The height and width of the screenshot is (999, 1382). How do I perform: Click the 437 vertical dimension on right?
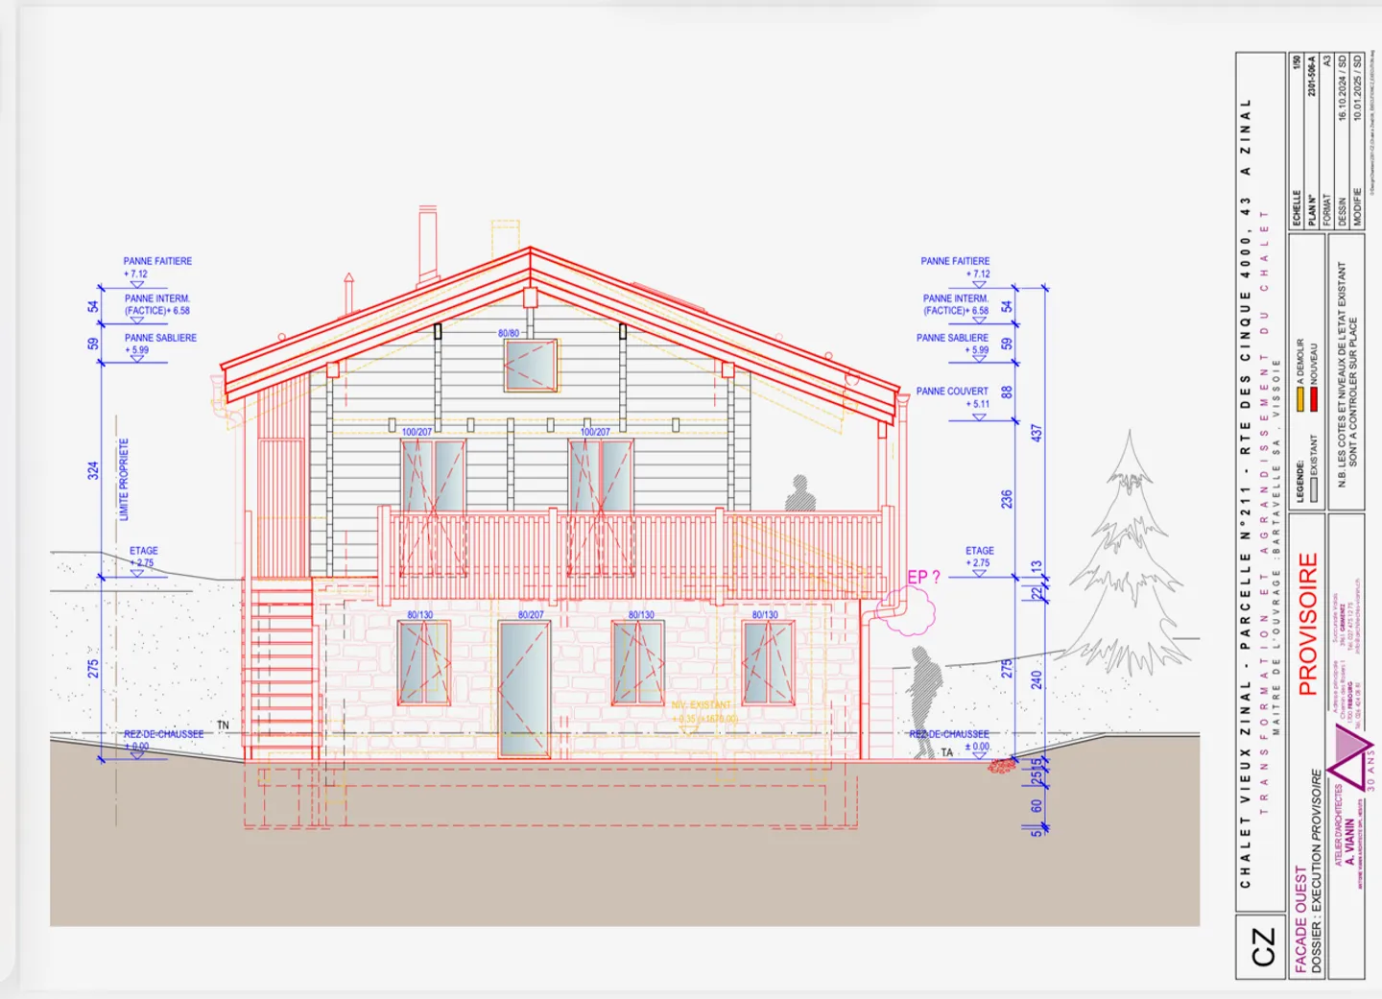point(1036,433)
